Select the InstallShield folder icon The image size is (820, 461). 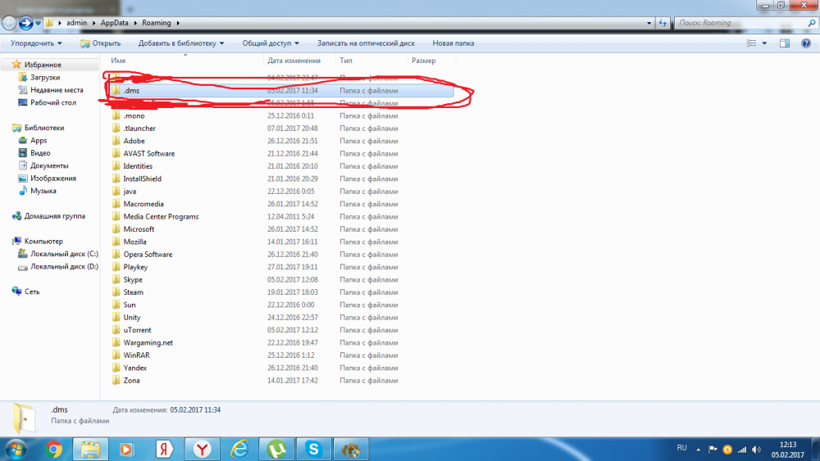pos(116,179)
